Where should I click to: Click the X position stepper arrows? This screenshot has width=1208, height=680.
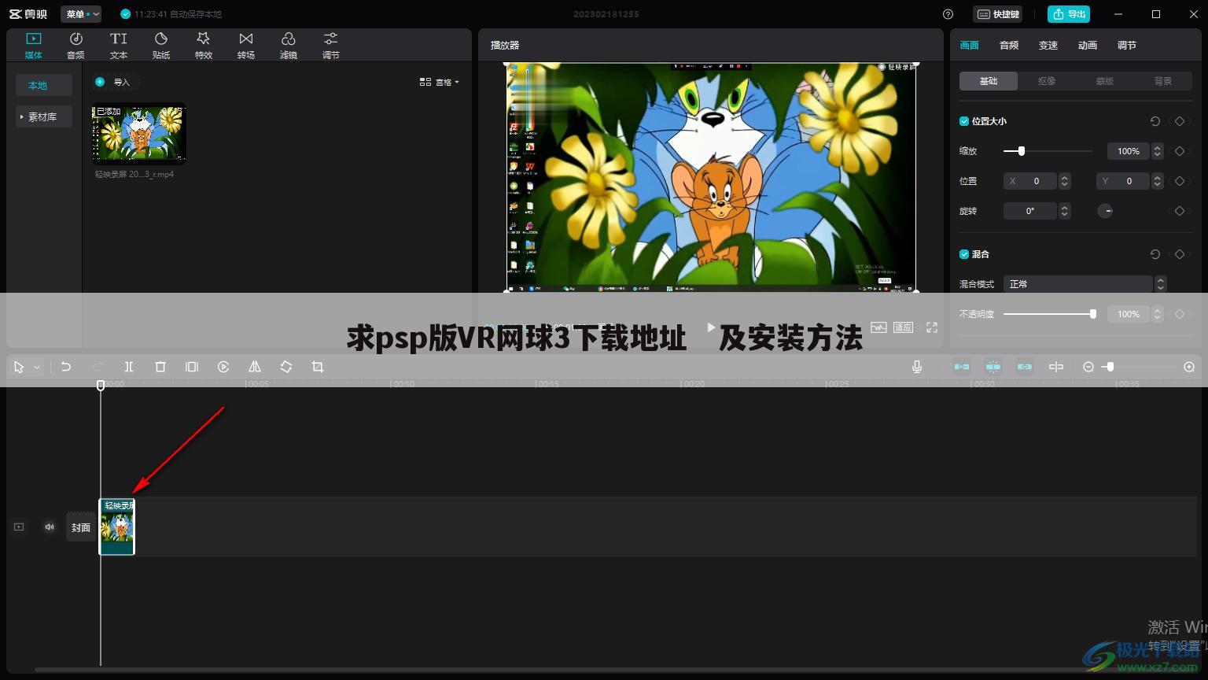[x=1064, y=181]
